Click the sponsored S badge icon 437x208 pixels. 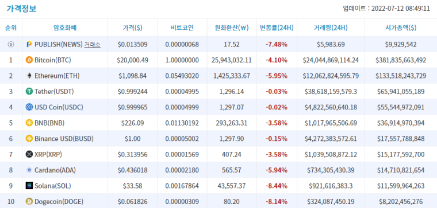point(10,44)
